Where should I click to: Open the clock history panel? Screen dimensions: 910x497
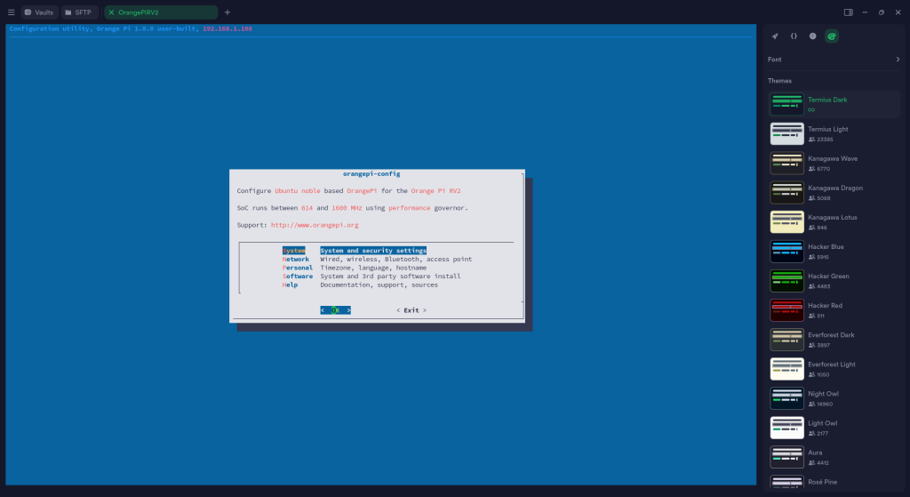(812, 36)
